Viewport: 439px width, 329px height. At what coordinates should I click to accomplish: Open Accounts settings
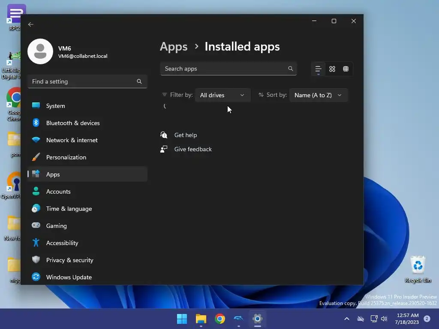point(87,191)
